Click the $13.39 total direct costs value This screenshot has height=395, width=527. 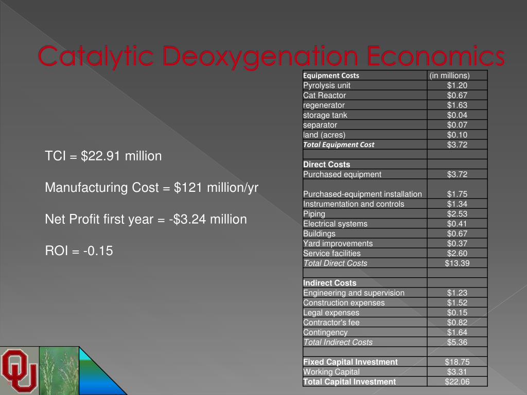coord(457,263)
